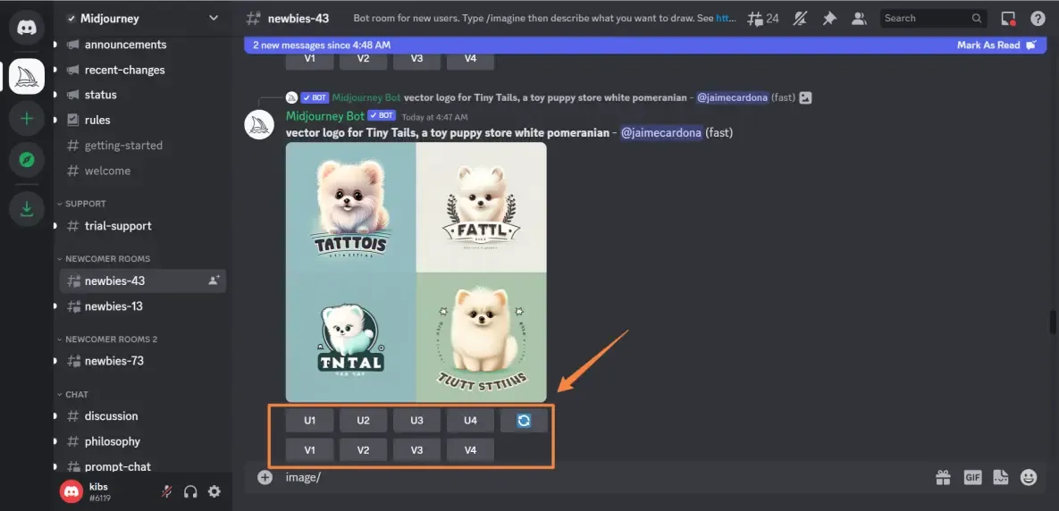Screen dimensions: 1059x511
Task: Open Explore Discoverable Servers compass icon
Action: click(x=26, y=160)
